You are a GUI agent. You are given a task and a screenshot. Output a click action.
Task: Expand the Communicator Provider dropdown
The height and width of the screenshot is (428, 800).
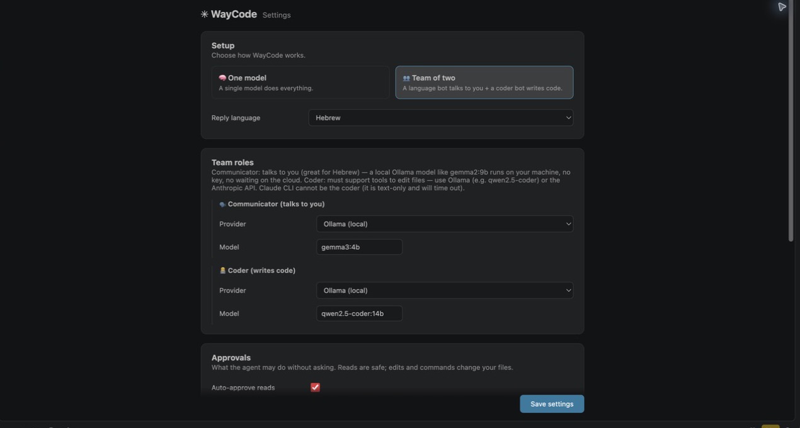click(x=445, y=224)
